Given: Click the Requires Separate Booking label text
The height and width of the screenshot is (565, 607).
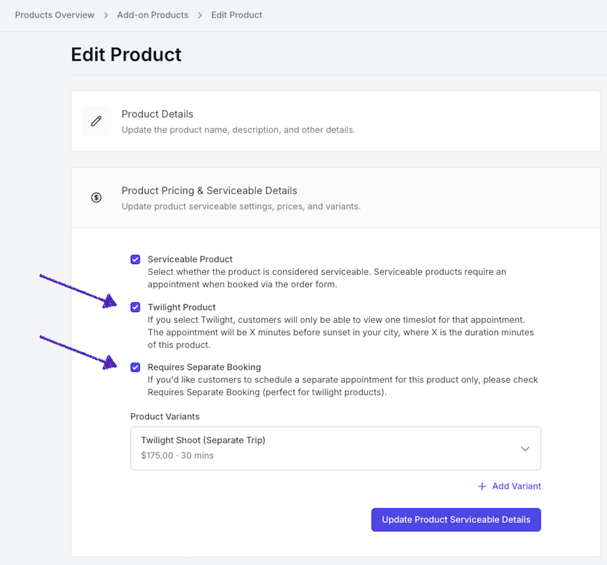Looking at the screenshot, I should pos(204,367).
